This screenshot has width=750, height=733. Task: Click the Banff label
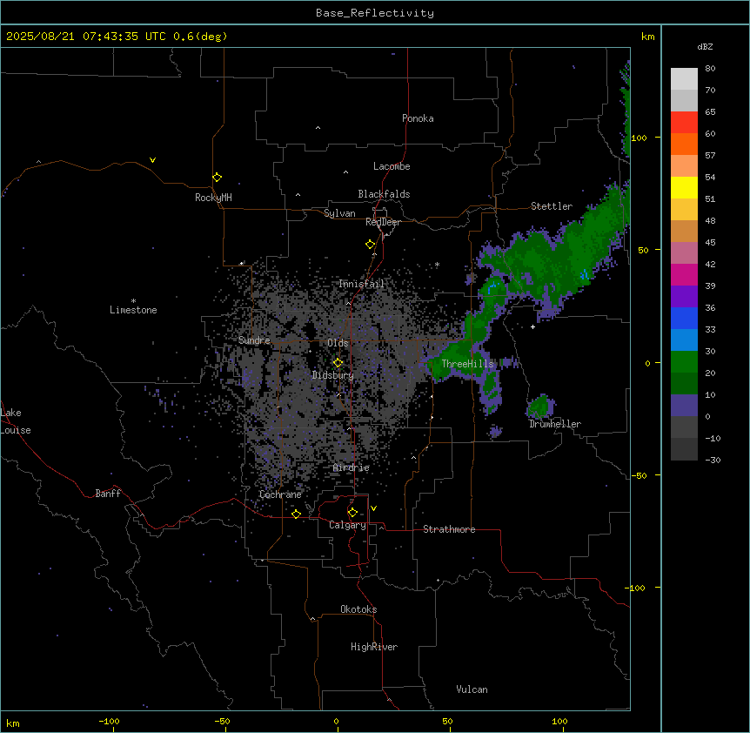pyautogui.click(x=108, y=494)
